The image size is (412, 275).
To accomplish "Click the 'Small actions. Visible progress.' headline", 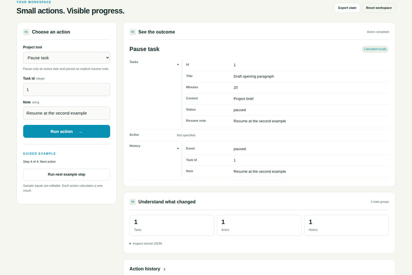I will [x=71, y=11].
